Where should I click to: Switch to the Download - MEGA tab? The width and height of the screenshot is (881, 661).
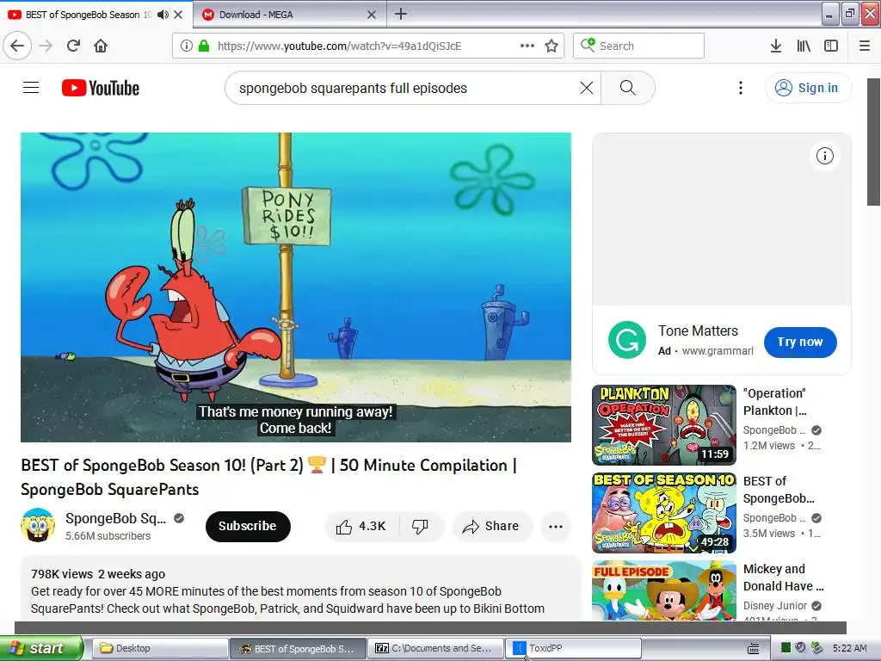pos(290,15)
